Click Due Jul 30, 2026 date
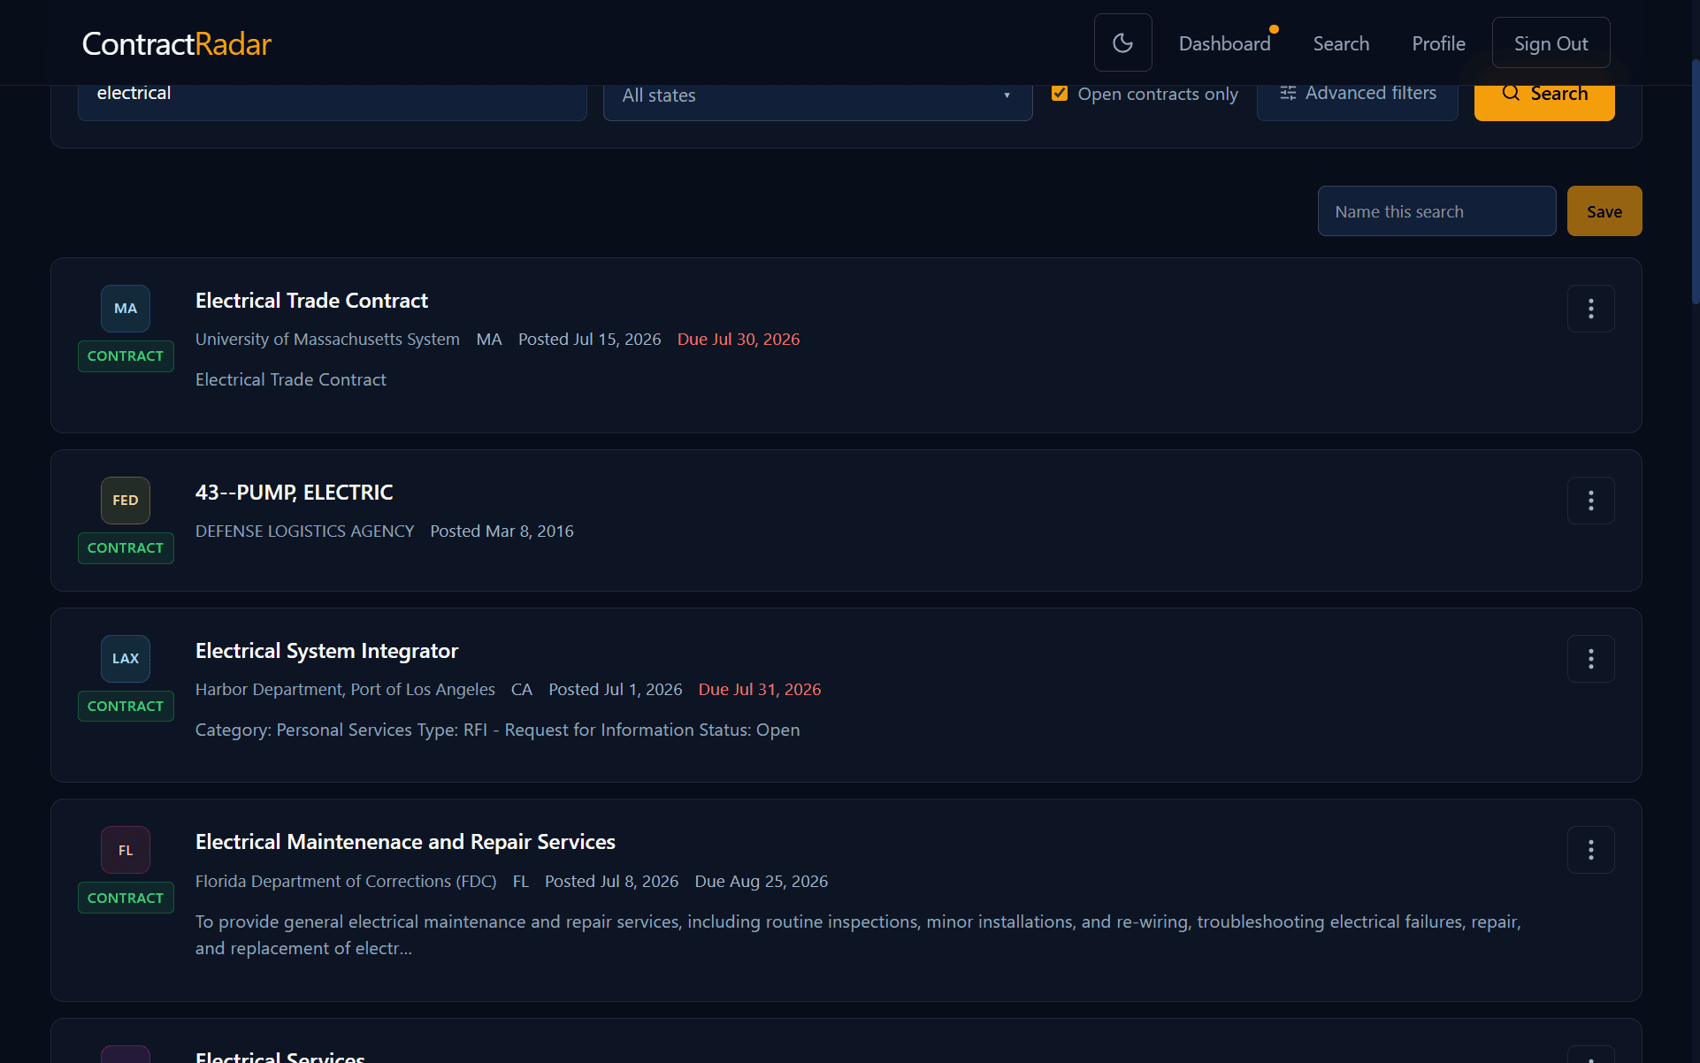1700x1063 pixels. 739,340
